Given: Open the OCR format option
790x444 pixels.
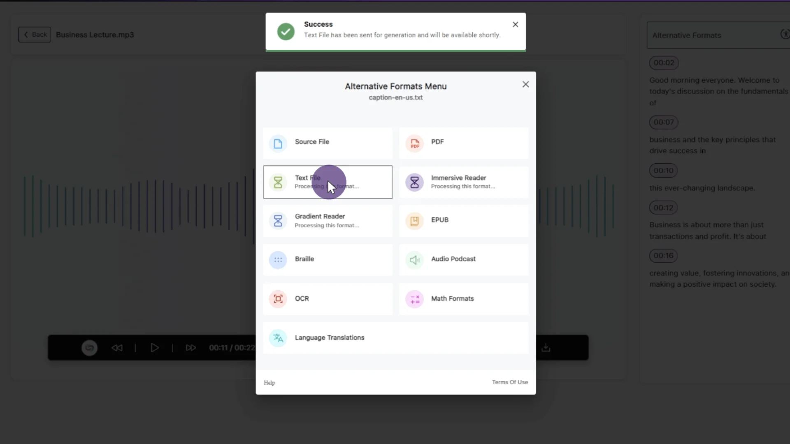Looking at the screenshot, I should (328, 299).
